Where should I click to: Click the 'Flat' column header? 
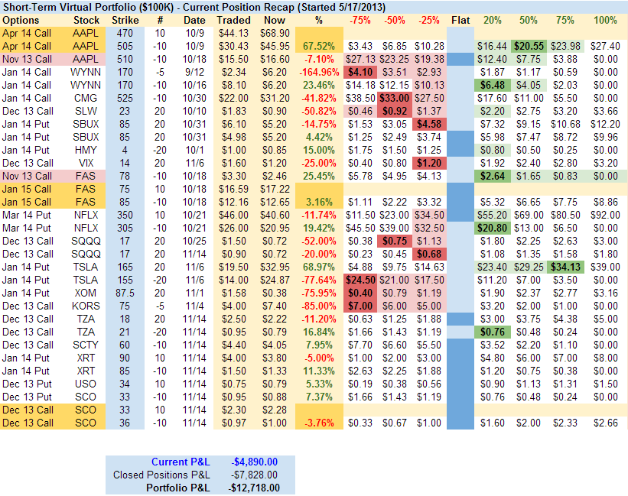tap(460, 19)
